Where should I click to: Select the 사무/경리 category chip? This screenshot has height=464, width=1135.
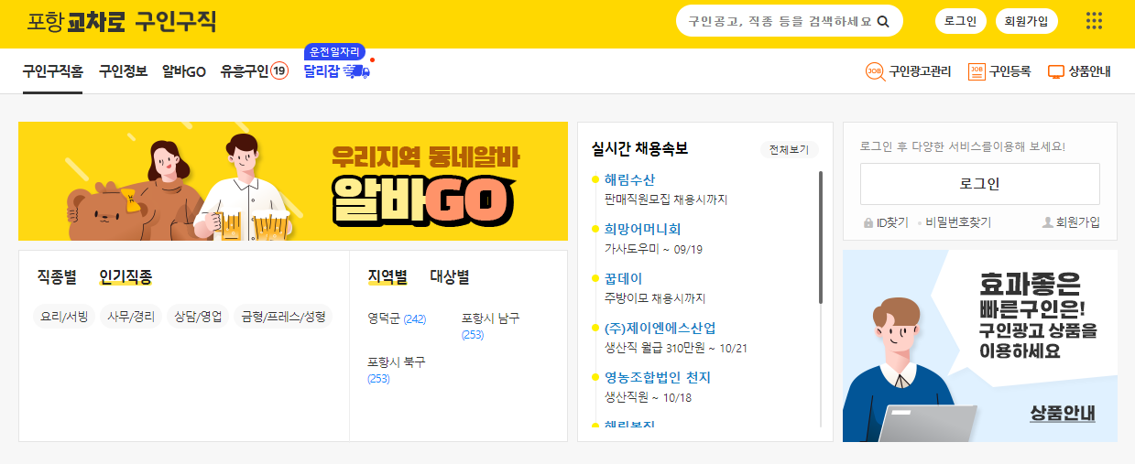tap(131, 317)
